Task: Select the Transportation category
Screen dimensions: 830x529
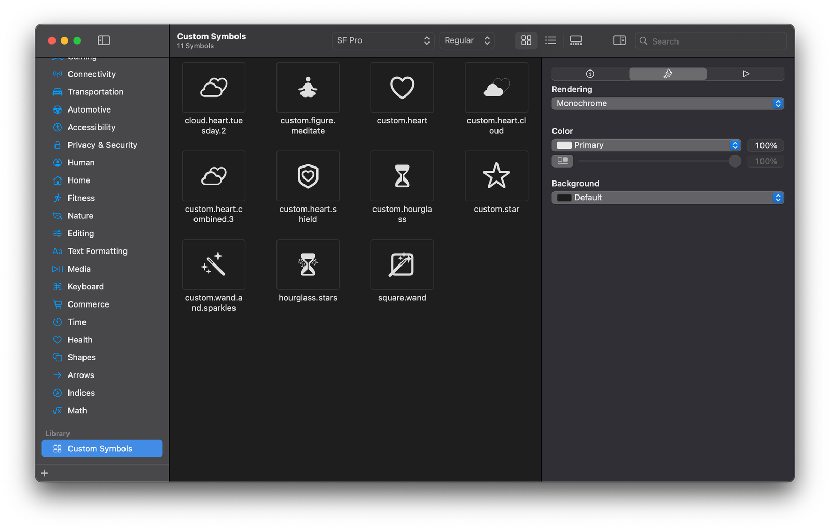Action: tap(95, 92)
